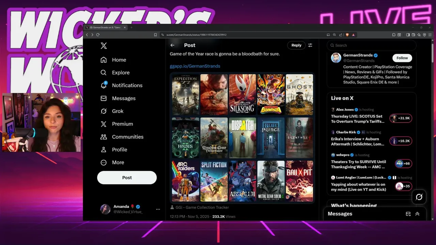
Task: Click the "233.2K Views" count
Action: pyautogui.click(x=224, y=216)
